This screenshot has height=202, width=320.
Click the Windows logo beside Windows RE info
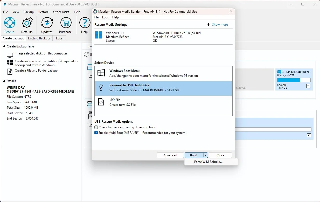click(x=99, y=35)
